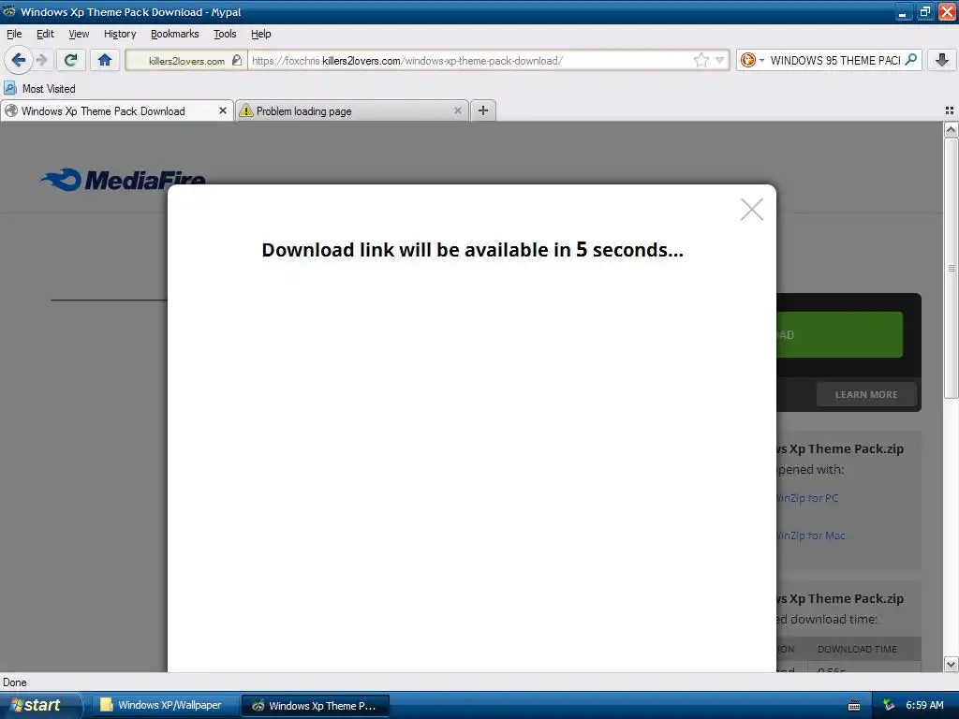Click the Windows Xp Theme P… taskbar button
This screenshot has height=719, width=959.
pos(316,706)
